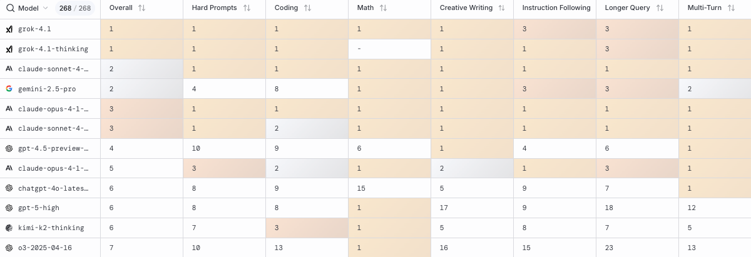Click the search magnifier icon beside Model
Screen dimensions: 751x257
click(x=10, y=8)
